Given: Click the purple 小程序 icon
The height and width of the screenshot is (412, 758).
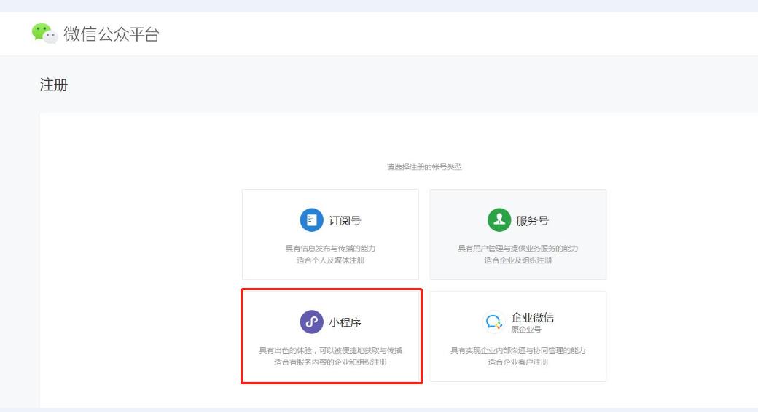Looking at the screenshot, I should click(x=311, y=322).
